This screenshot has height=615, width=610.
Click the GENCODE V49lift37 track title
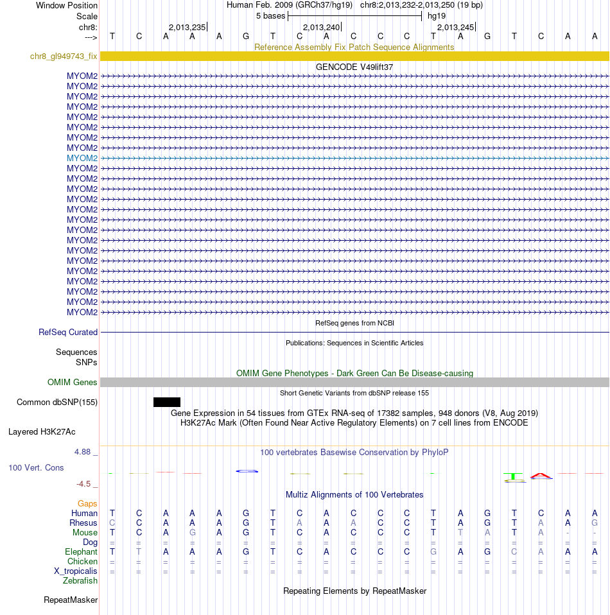pyautogui.click(x=354, y=67)
